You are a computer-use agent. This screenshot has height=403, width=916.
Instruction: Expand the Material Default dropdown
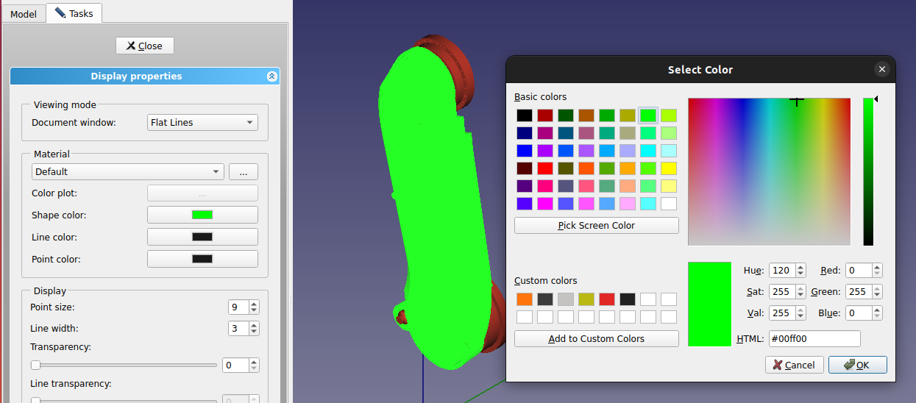pos(127,171)
